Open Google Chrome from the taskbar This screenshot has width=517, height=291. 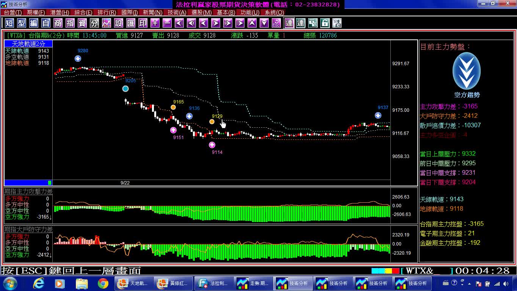pos(103,283)
